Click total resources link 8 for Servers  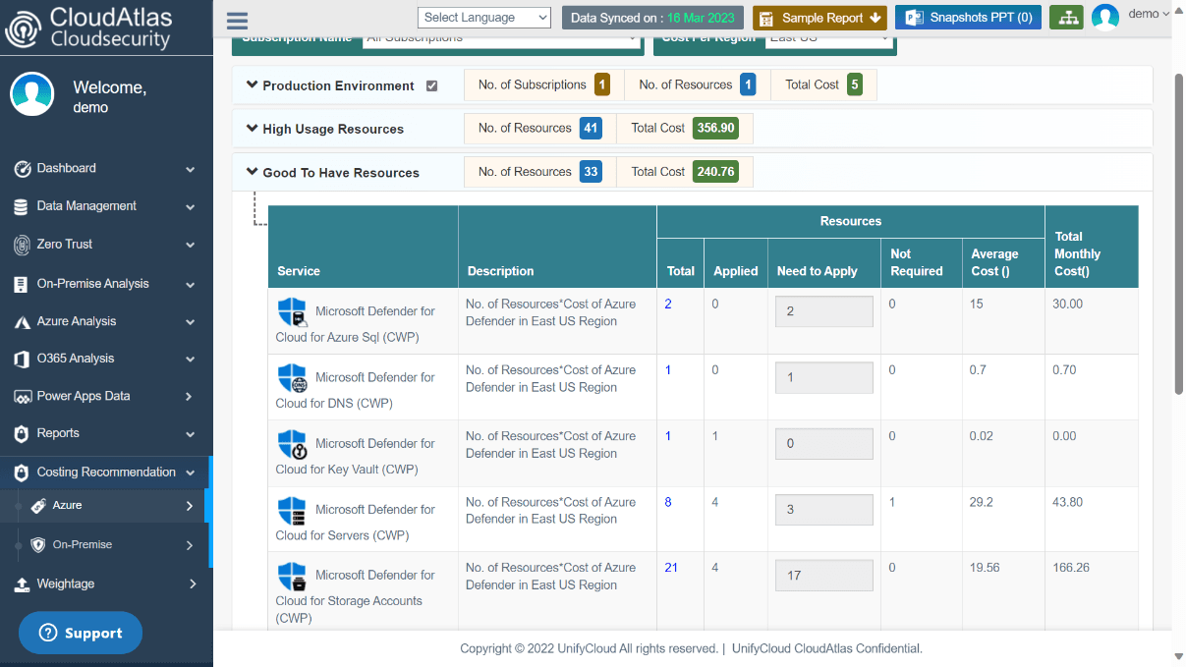point(668,502)
